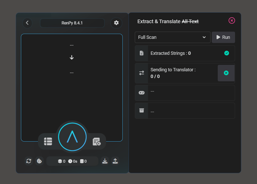Click the back arrow button

pyautogui.click(x=27, y=23)
